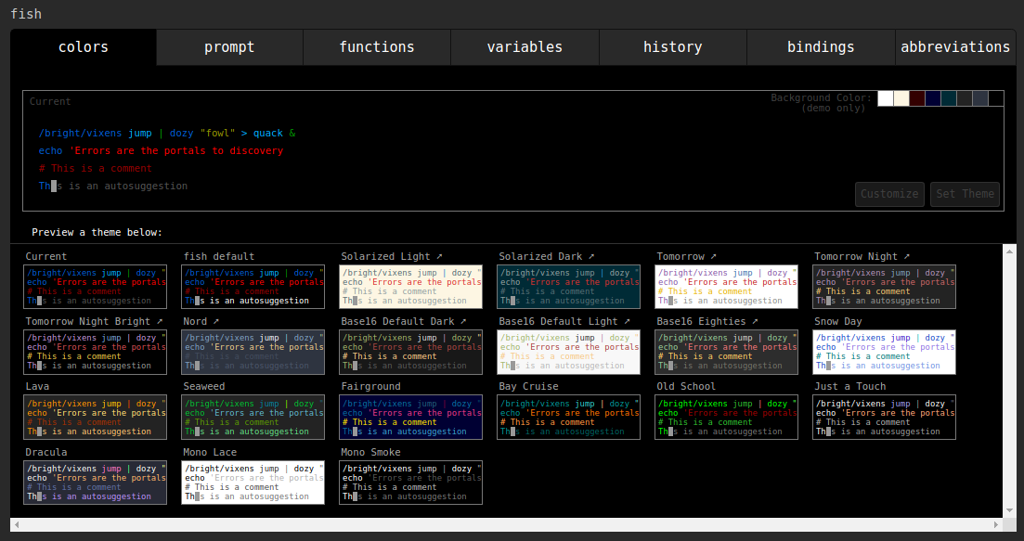Screen dimensions: 1024x541
Task: Select the Snow Day theme preview
Action: [883, 351]
